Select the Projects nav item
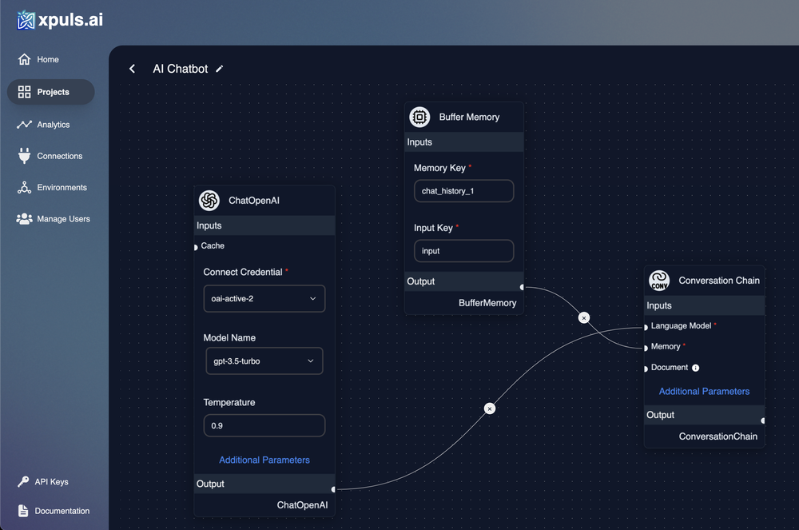799x530 pixels. click(50, 92)
